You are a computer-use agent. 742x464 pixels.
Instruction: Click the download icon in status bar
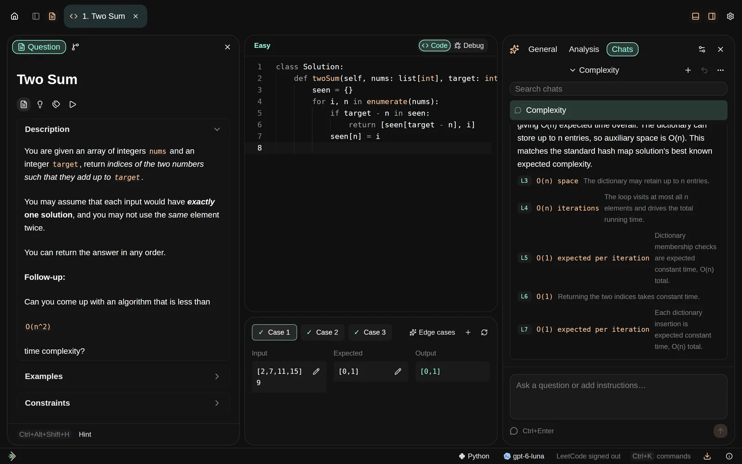(x=707, y=456)
